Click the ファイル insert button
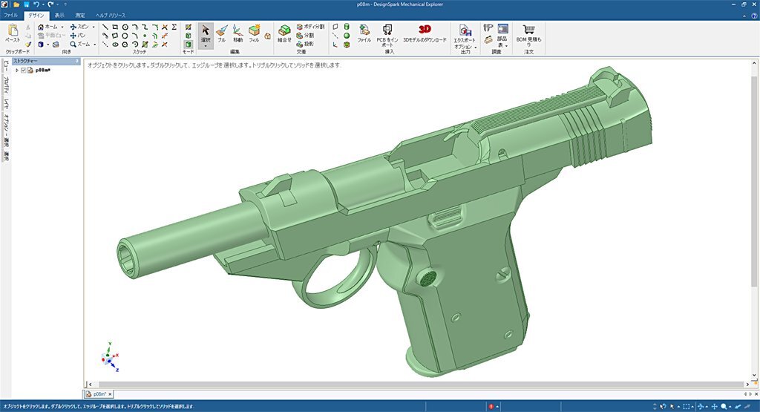 tap(364, 33)
